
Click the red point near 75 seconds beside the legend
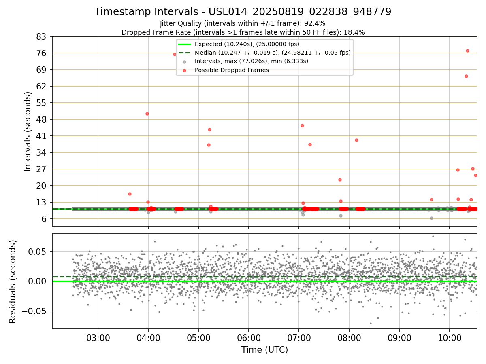point(175,54)
